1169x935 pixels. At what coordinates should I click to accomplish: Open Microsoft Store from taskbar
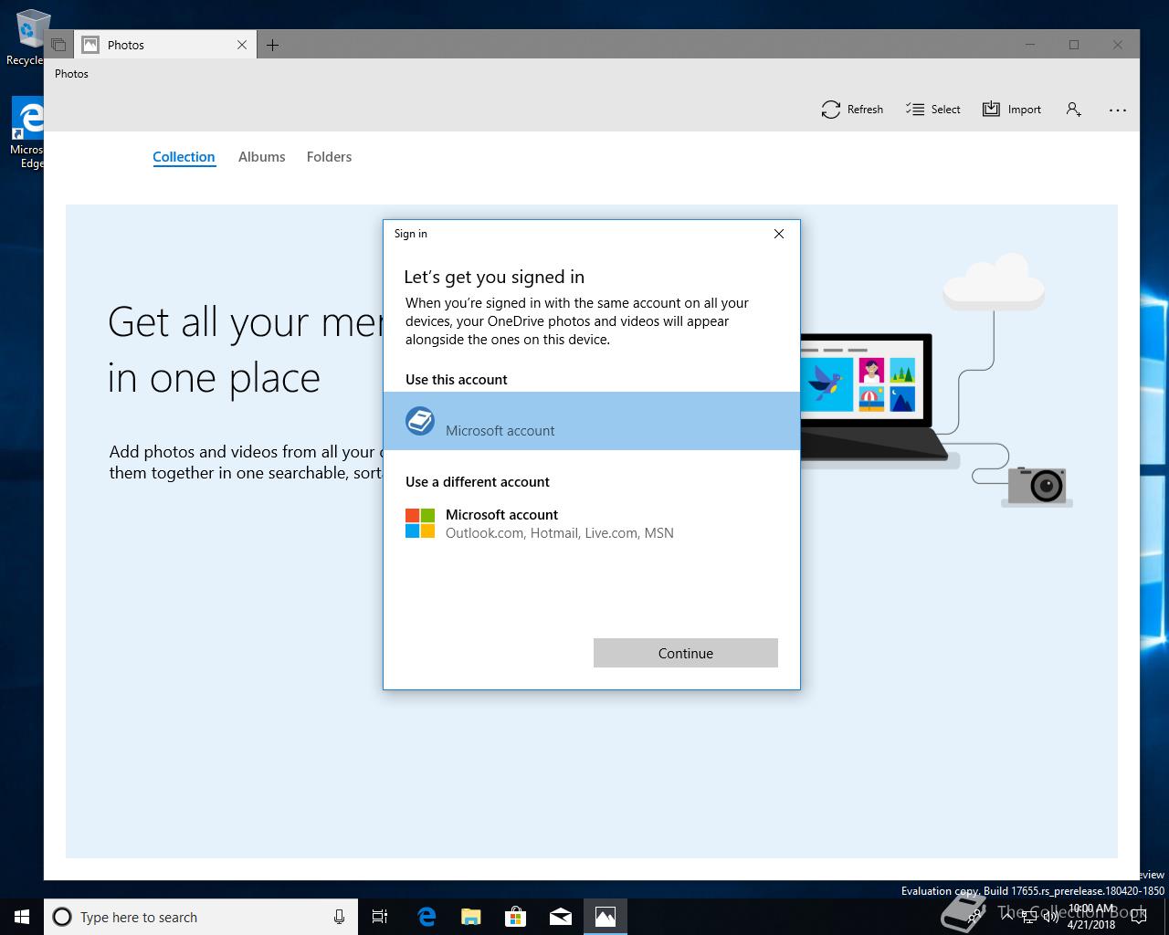click(516, 917)
